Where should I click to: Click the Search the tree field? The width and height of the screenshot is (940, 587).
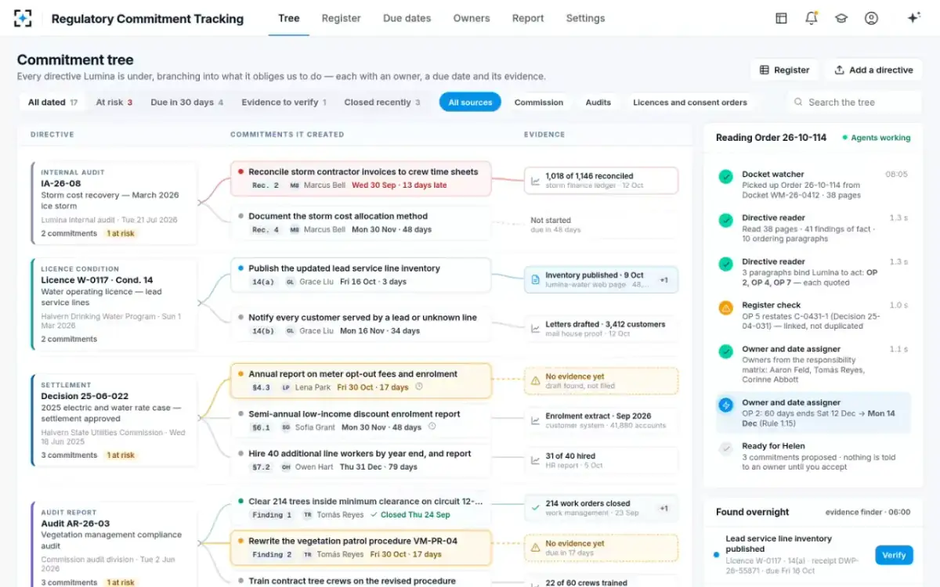(854, 103)
